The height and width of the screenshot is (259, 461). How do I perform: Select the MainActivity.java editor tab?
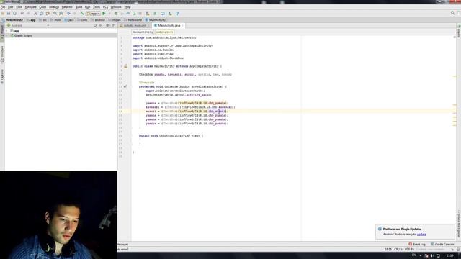(x=169, y=26)
